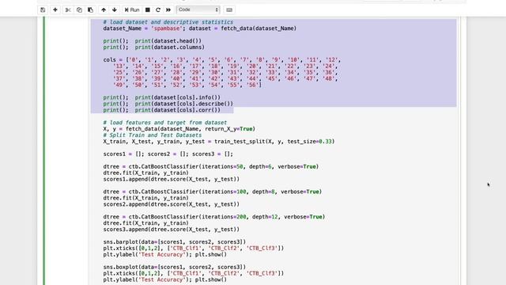The width and height of the screenshot is (506, 285).
Task: Click the scores3.append line
Action: coord(172,230)
